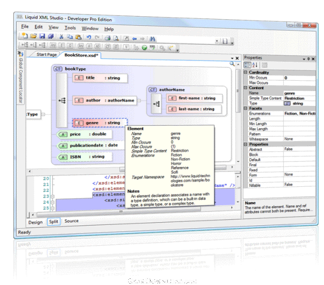This screenshot has width=324, height=285.
Task: Click the Enumerations value field
Action: tap(300, 114)
